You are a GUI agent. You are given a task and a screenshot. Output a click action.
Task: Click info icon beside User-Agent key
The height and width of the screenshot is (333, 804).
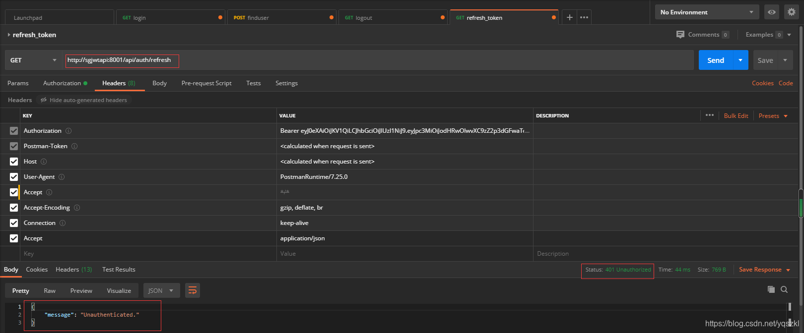click(62, 177)
